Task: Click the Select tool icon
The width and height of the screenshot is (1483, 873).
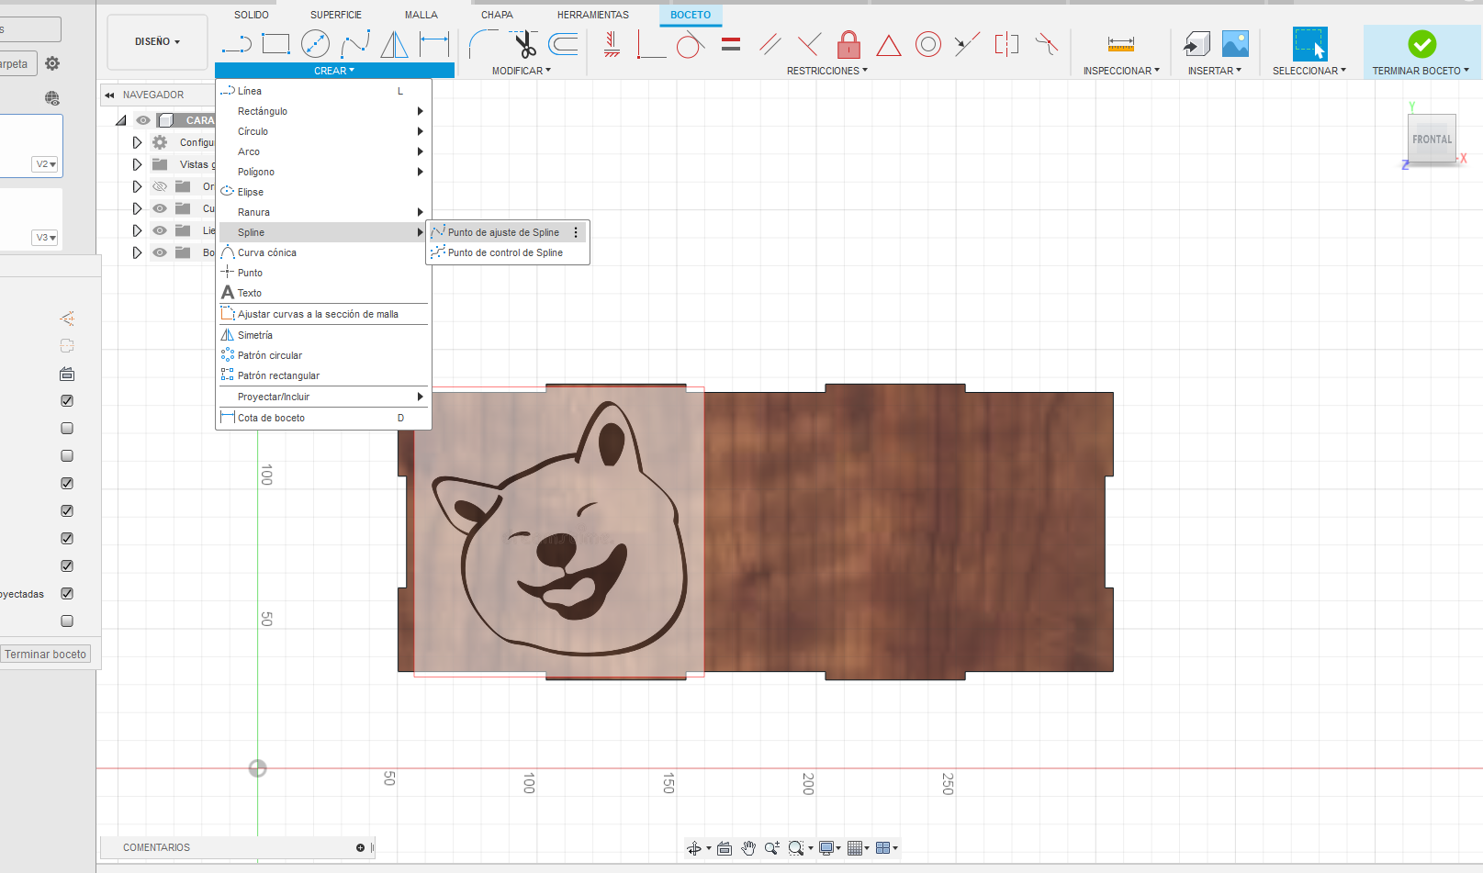Action: [x=1309, y=43]
